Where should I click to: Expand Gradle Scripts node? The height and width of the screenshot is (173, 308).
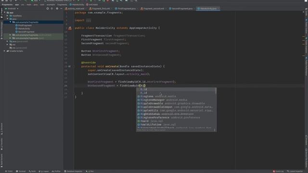pos(5,51)
